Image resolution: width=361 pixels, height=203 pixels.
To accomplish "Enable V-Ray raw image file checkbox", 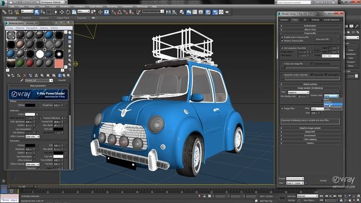I will point(282,64).
